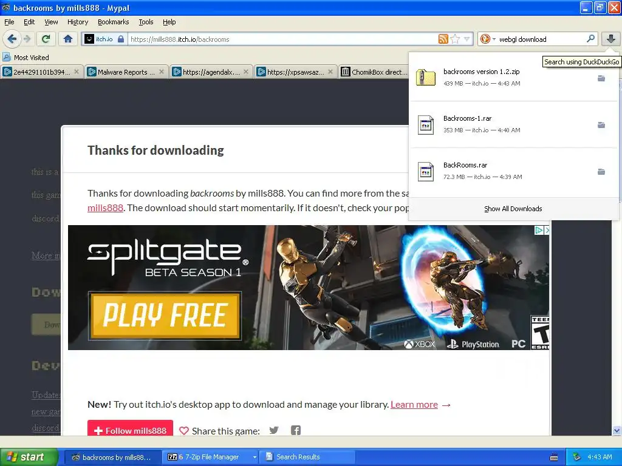Click the heart icon beside Share this game

tap(183, 431)
